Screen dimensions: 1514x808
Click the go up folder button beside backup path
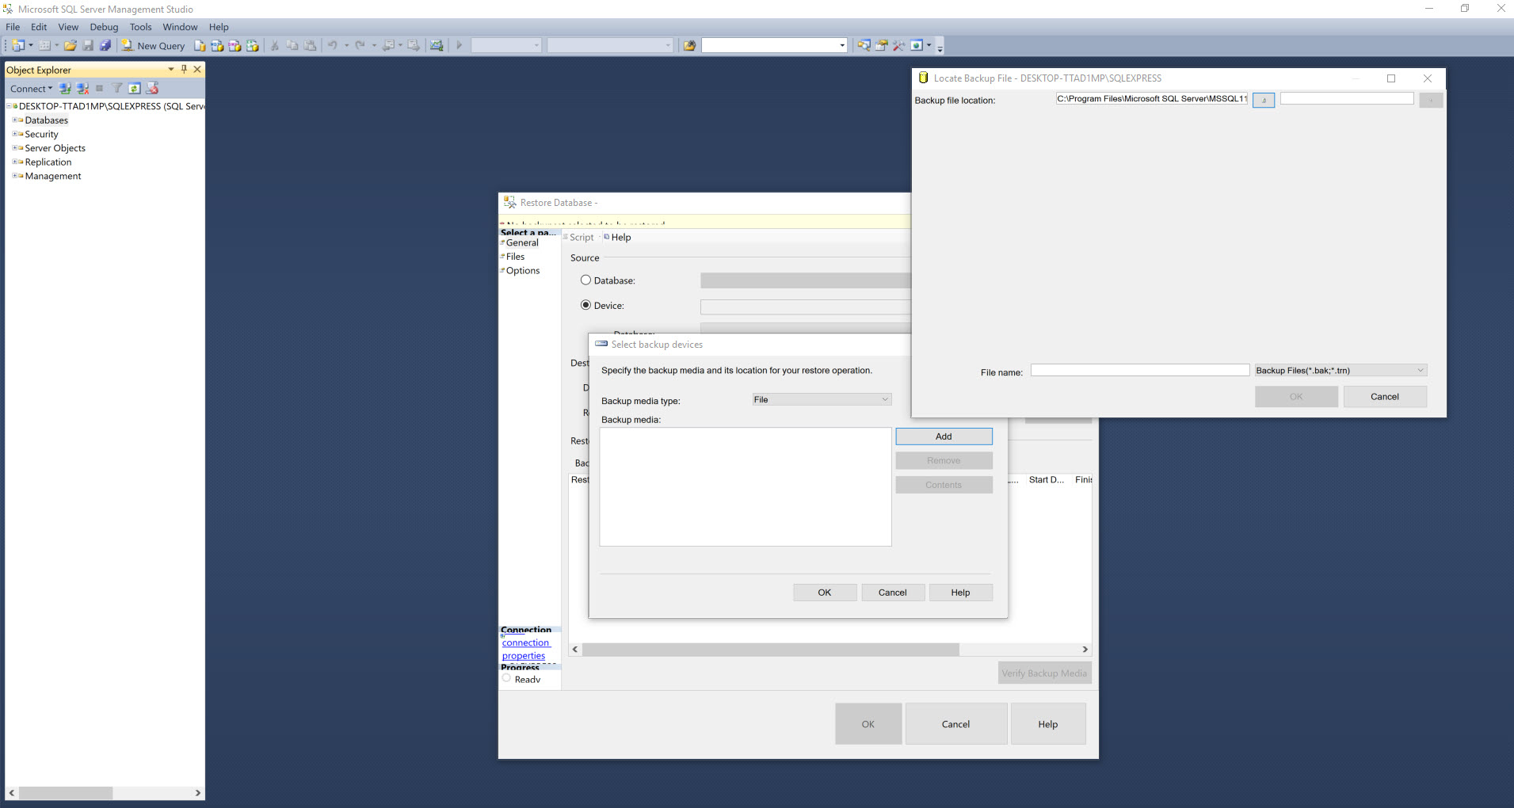tap(1264, 100)
